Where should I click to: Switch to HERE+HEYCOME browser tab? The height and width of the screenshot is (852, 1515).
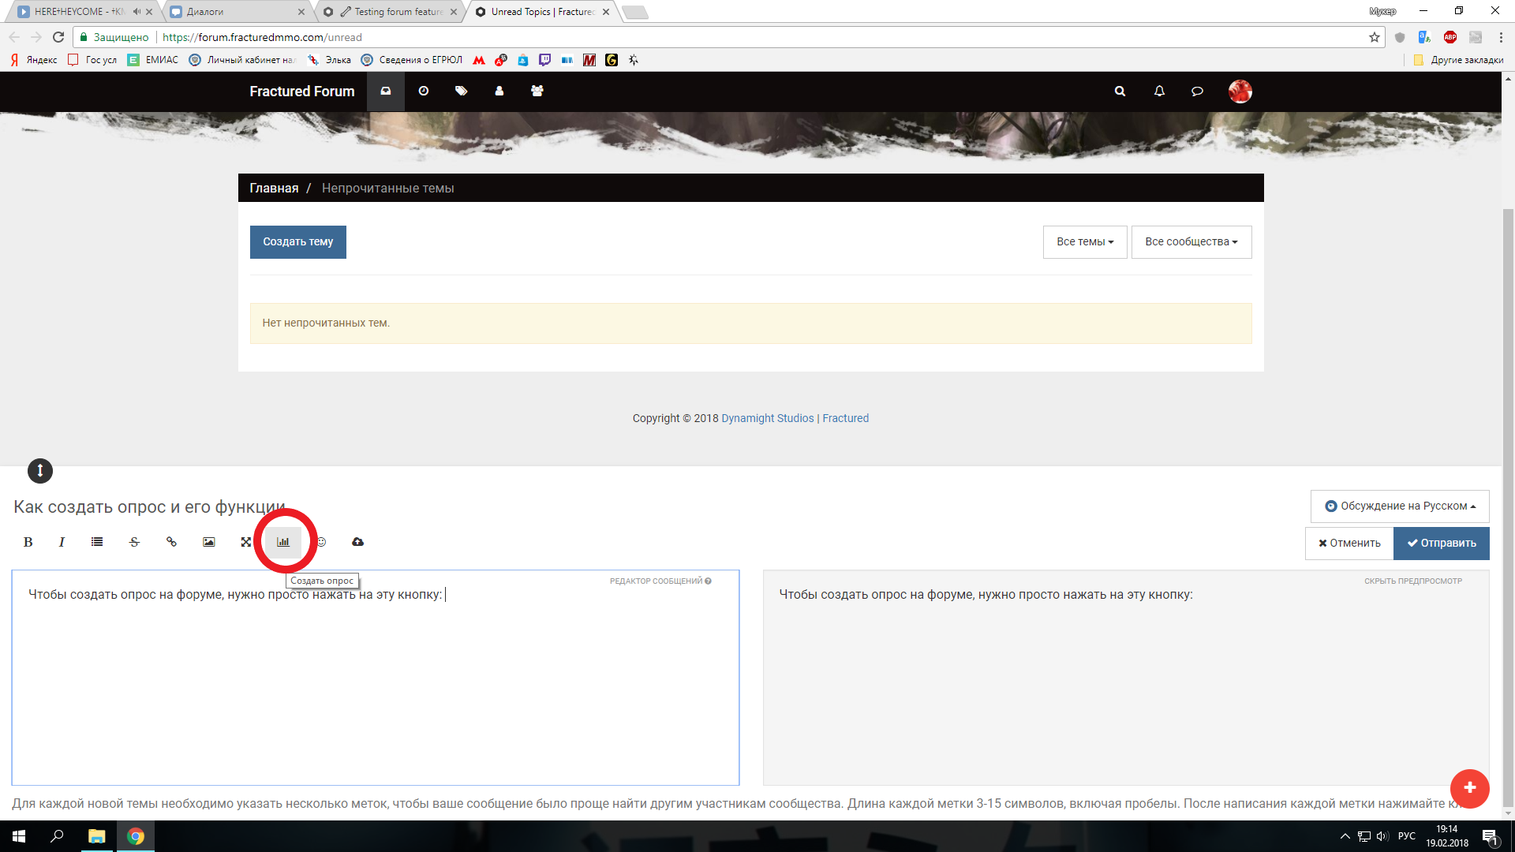(x=79, y=12)
